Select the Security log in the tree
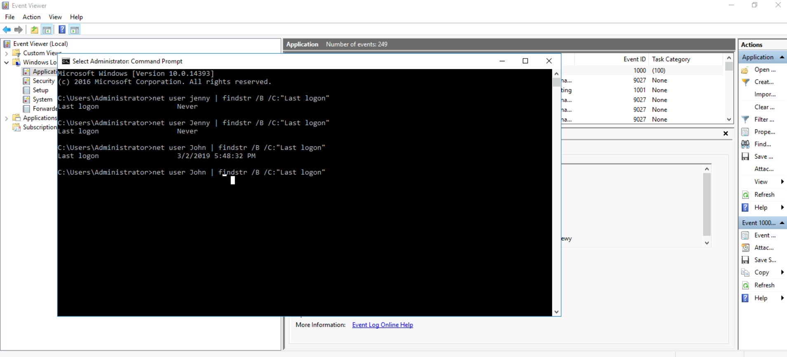 (x=43, y=81)
